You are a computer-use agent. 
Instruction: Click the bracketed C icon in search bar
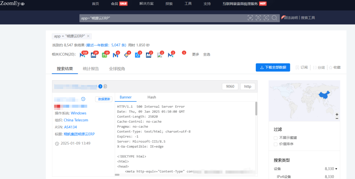[266, 18]
